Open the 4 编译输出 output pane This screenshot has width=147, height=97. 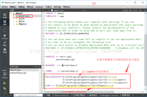[92, 95]
